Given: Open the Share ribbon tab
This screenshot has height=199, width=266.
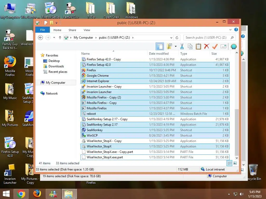Looking at the screenshot, I should [72, 30].
